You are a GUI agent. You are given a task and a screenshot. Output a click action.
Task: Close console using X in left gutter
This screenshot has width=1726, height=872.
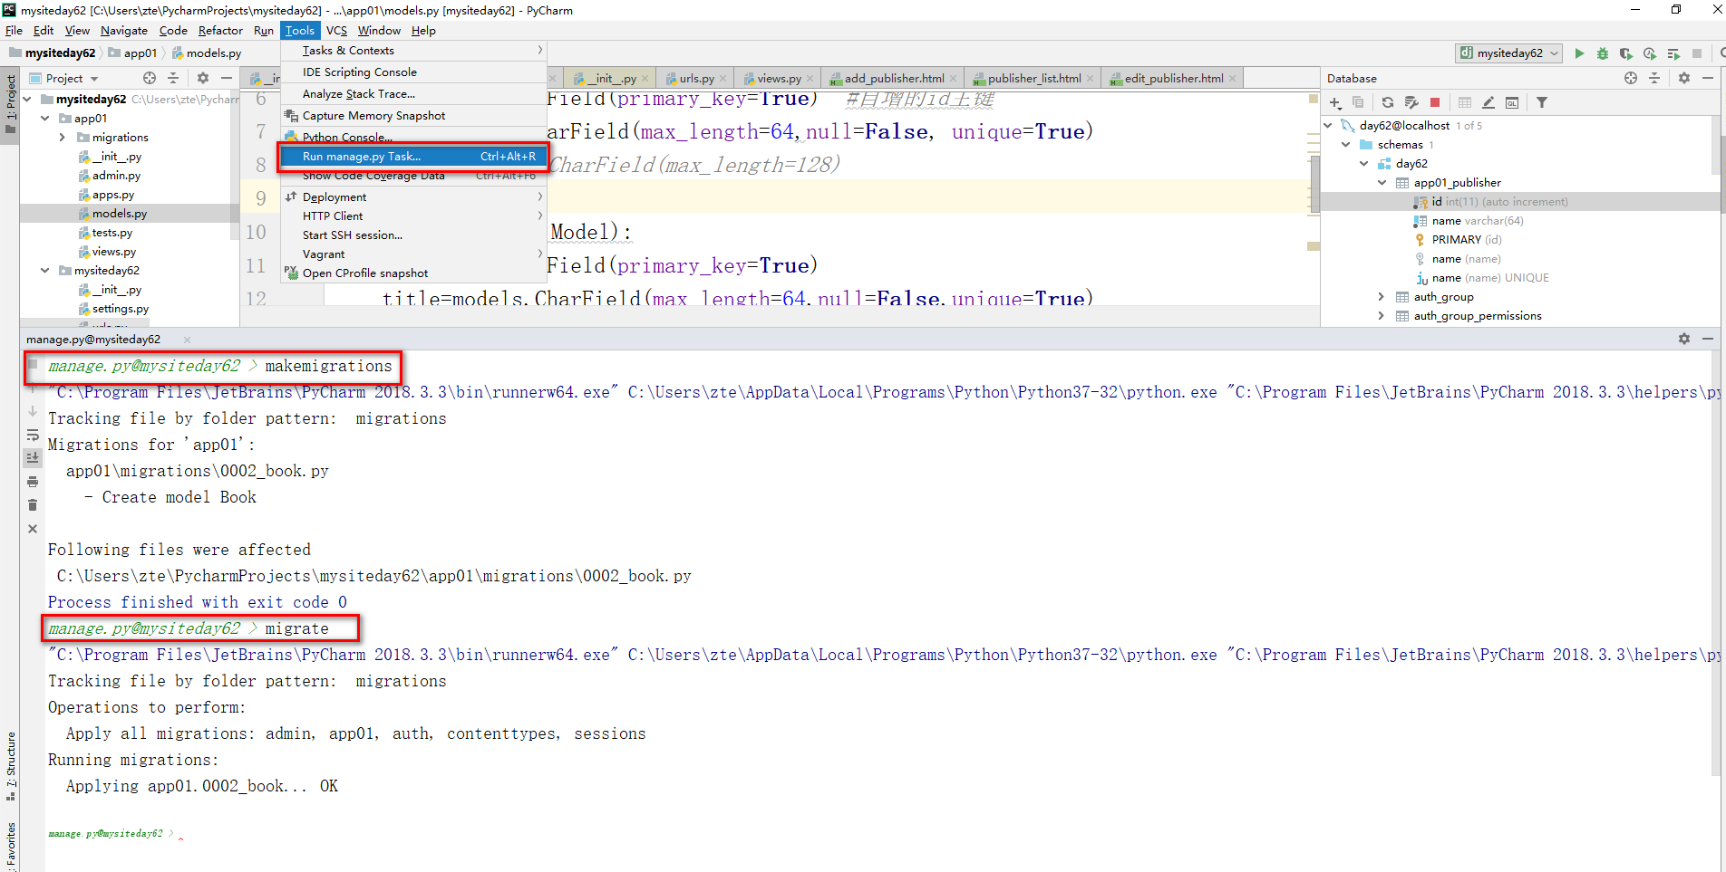[x=33, y=529]
